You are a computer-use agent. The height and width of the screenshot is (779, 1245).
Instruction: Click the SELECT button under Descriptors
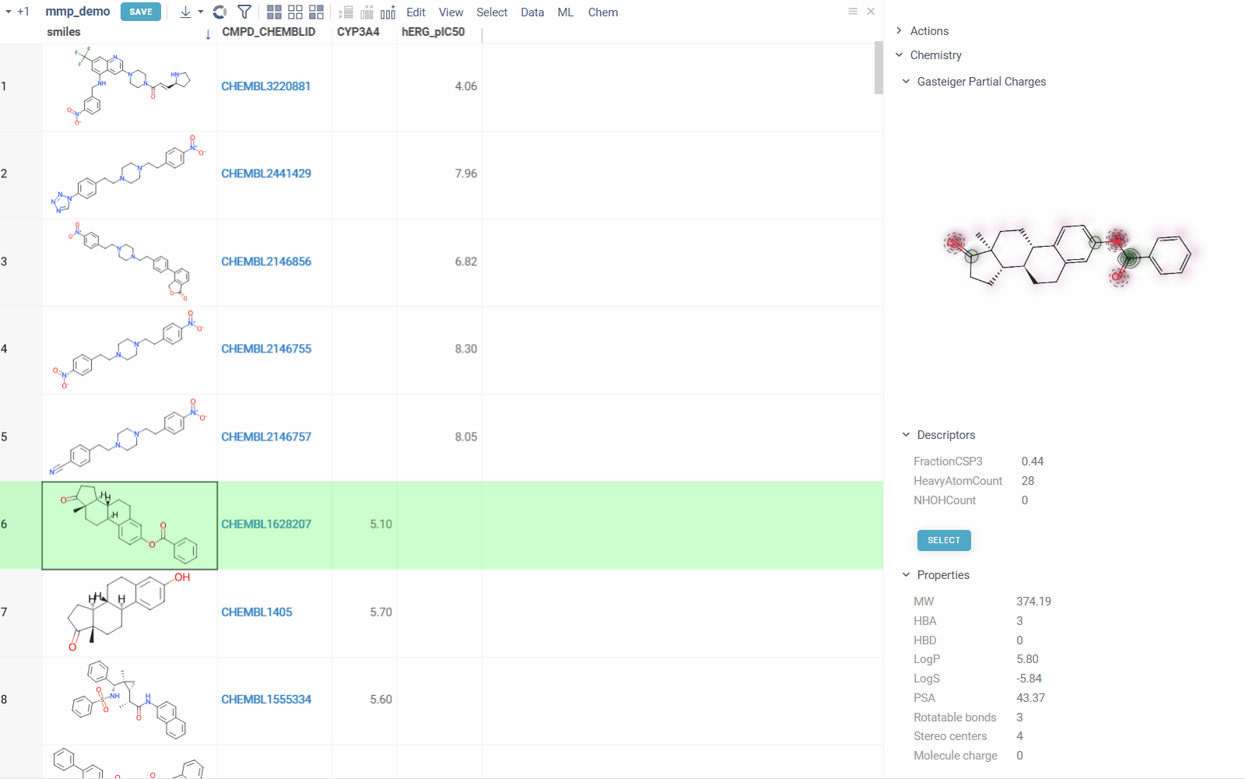point(944,540)
